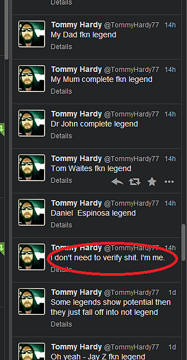Open the 1d timestamp on "Some legends show potential"

coord(172,292)
